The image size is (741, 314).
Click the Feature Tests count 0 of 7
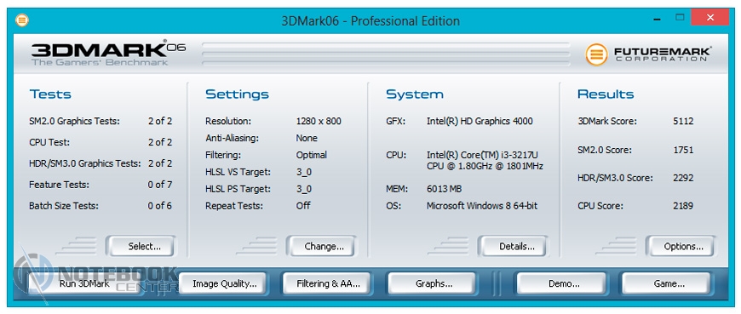point(160,185)
